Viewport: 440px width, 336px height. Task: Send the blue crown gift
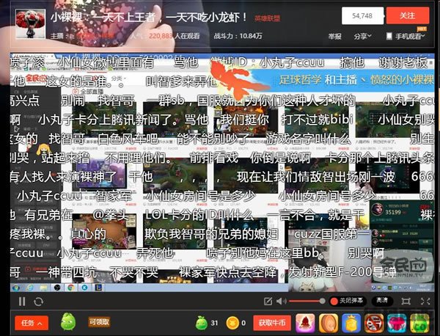click(x=351, y=323)
